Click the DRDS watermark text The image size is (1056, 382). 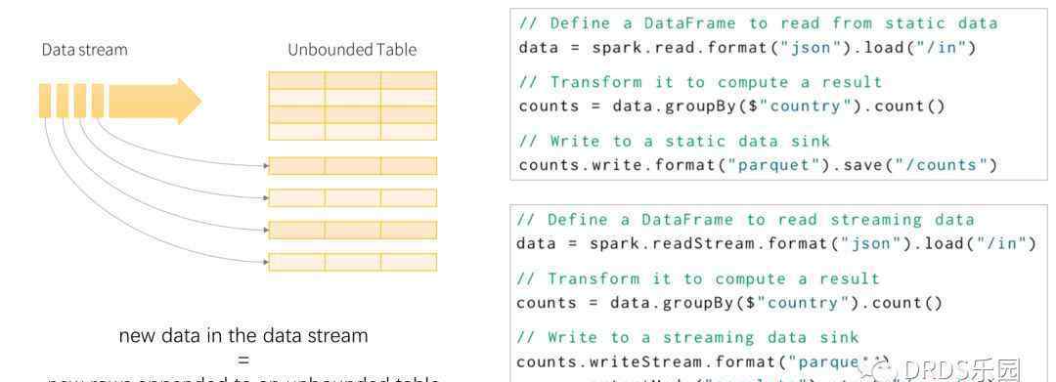[962, 369]
